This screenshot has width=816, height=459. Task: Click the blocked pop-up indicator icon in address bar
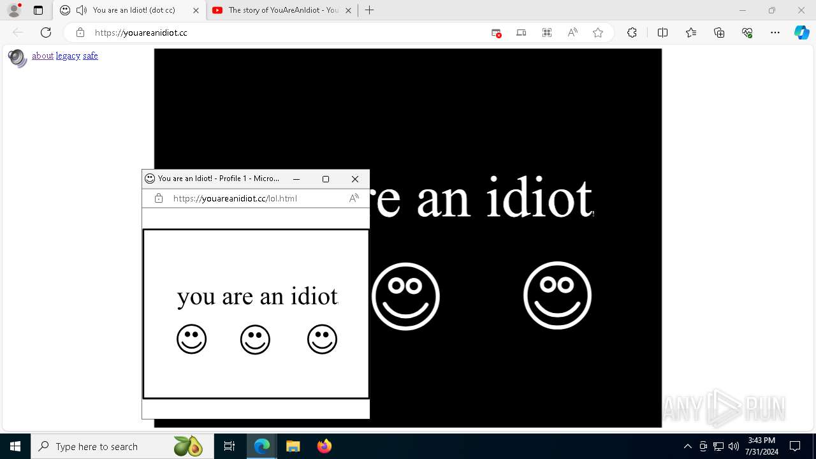(x=496, y=33)
